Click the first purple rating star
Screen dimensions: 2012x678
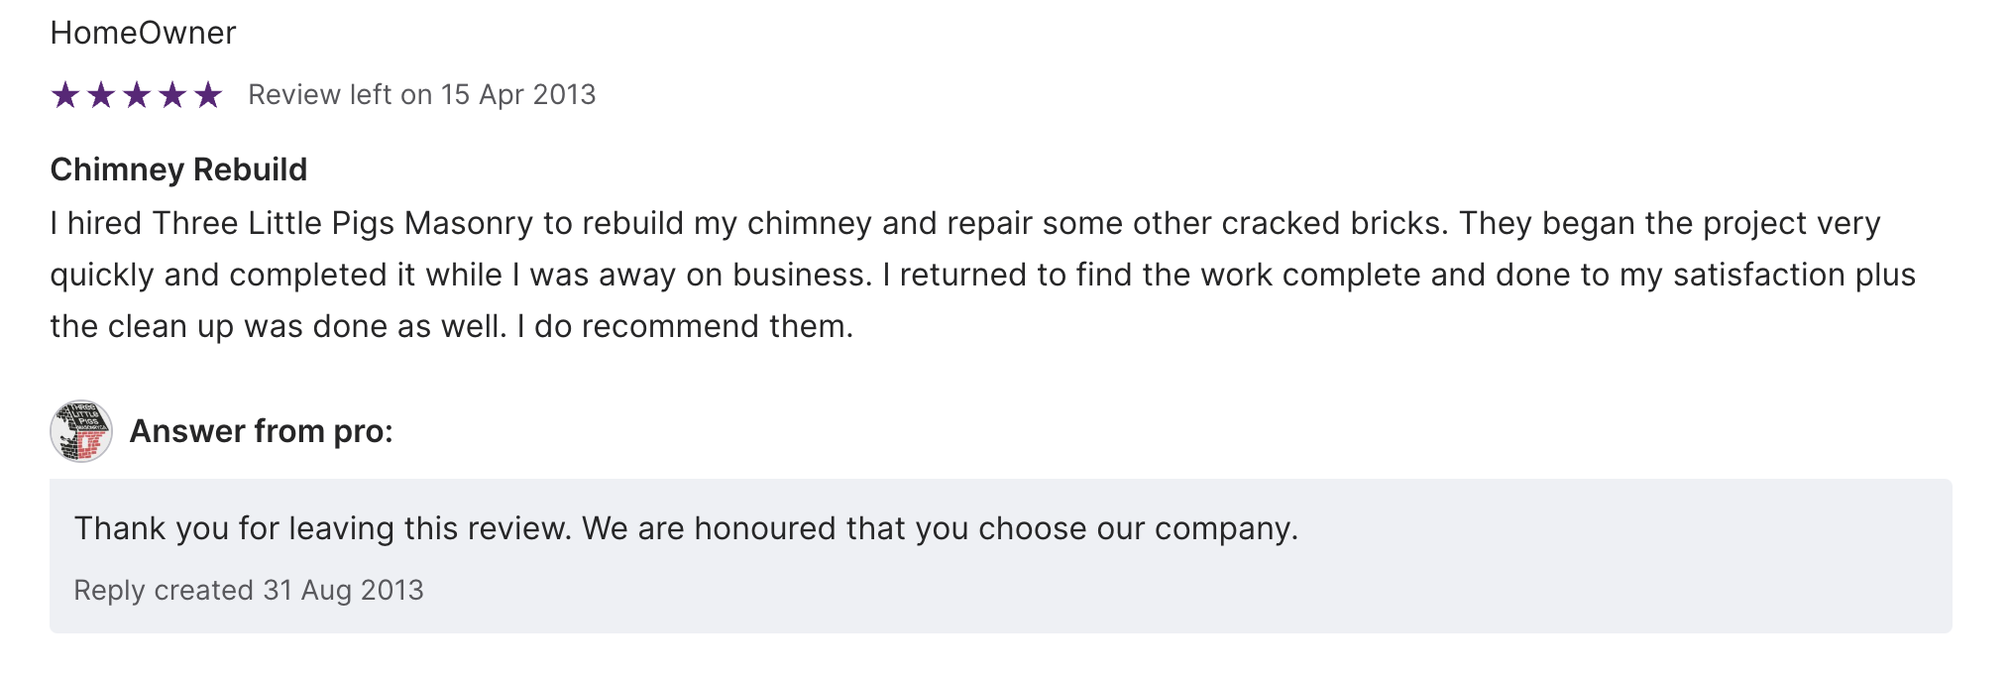[x=65, y=95]
